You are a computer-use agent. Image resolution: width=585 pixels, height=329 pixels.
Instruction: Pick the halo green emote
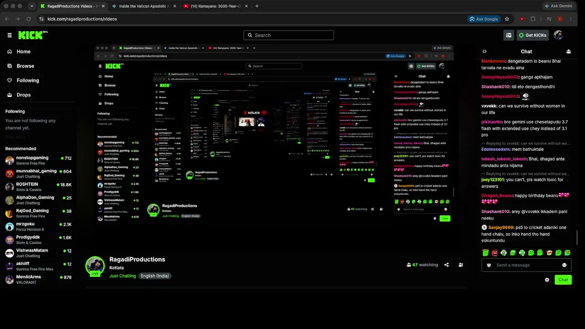click(485, 253)
